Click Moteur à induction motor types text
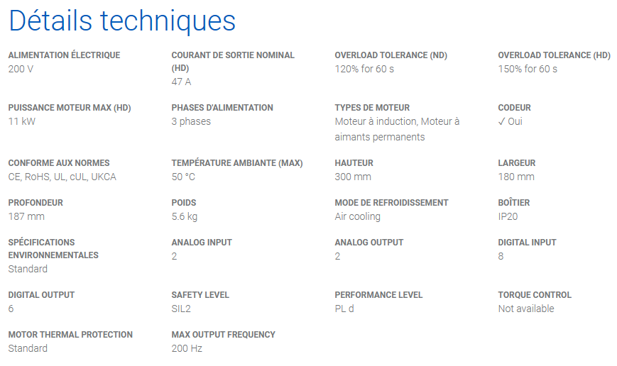The image size is (617, 366). 376,121
